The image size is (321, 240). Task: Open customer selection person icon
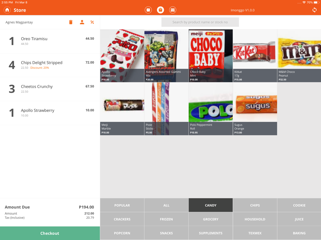point(82,22)
